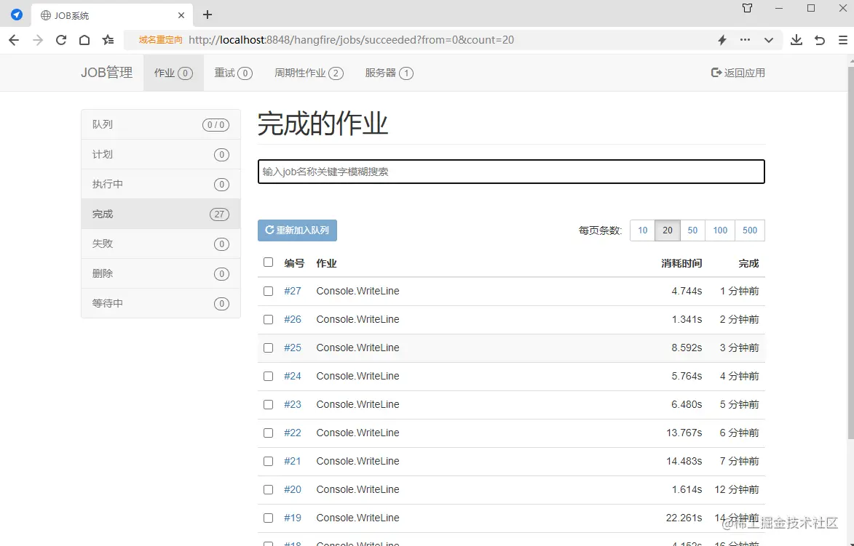Open job #20 link
The height and width of the screenshot is (546, 854).
(293, 489)
